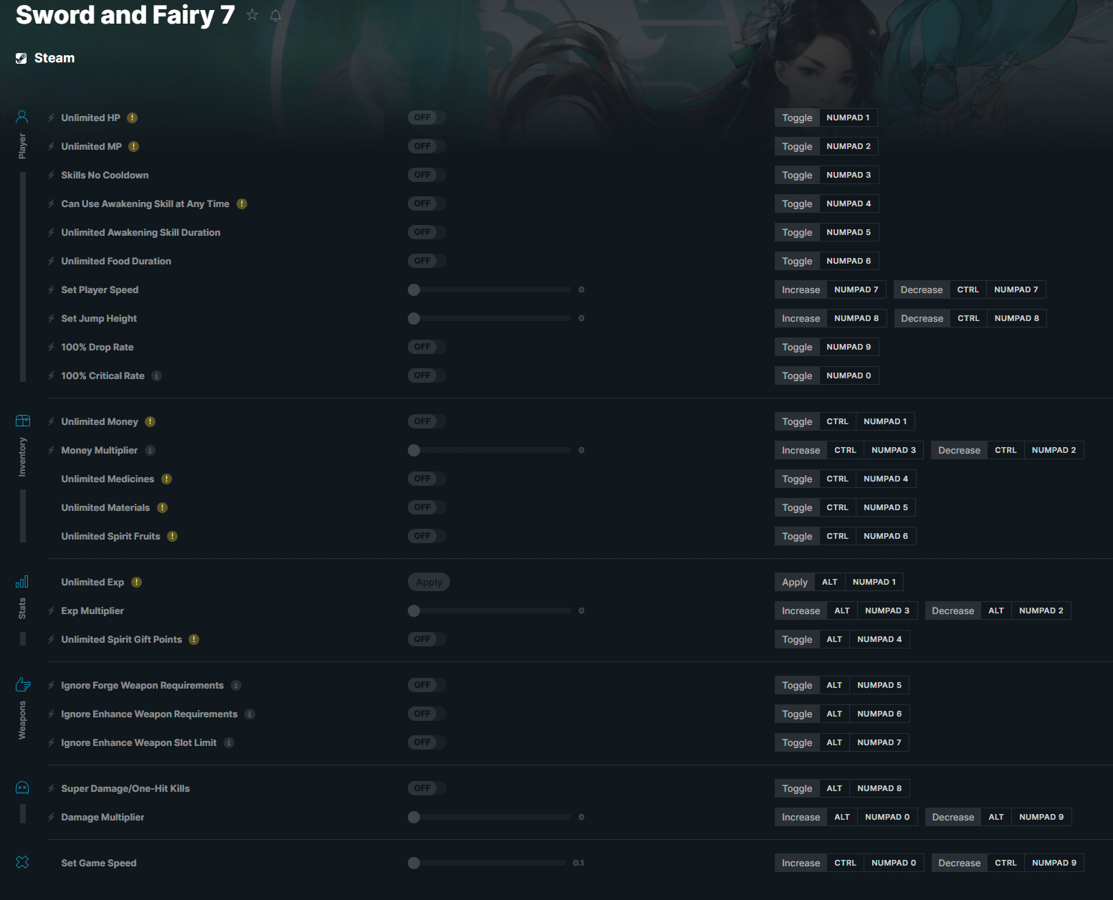Click Apply hotkey label ALT NUMPAD 1

[x=839, y=582]
